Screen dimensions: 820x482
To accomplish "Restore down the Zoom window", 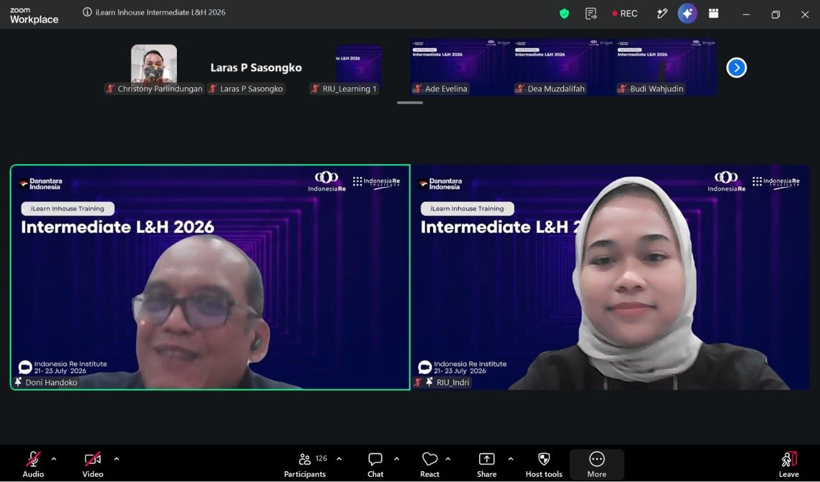I will click(x=776, y=14).
